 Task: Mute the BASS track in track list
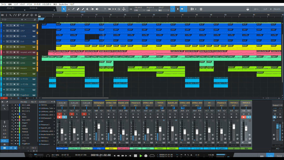click(x=7, y=47)
